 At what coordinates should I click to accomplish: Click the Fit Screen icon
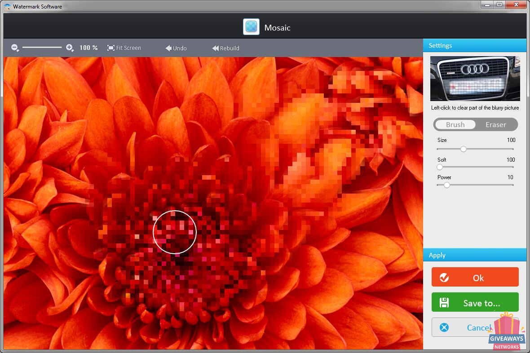coord(110,48)
